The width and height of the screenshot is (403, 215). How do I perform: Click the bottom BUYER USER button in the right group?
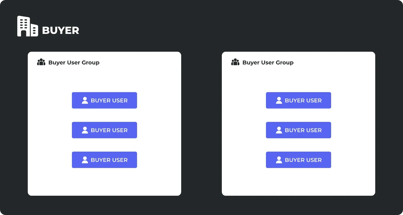pyautogui.click(x=298, y=160)
